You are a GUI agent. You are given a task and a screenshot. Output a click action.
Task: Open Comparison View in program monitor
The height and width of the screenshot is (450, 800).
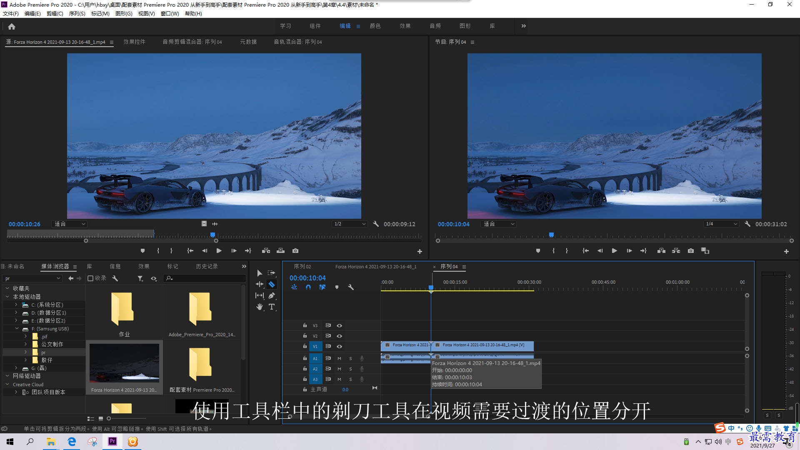pos(705,251)
